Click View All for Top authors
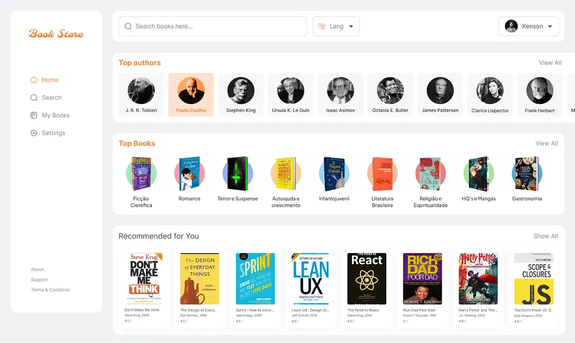The width and height of the screenshot is (575, 343). tap(550, 63)
